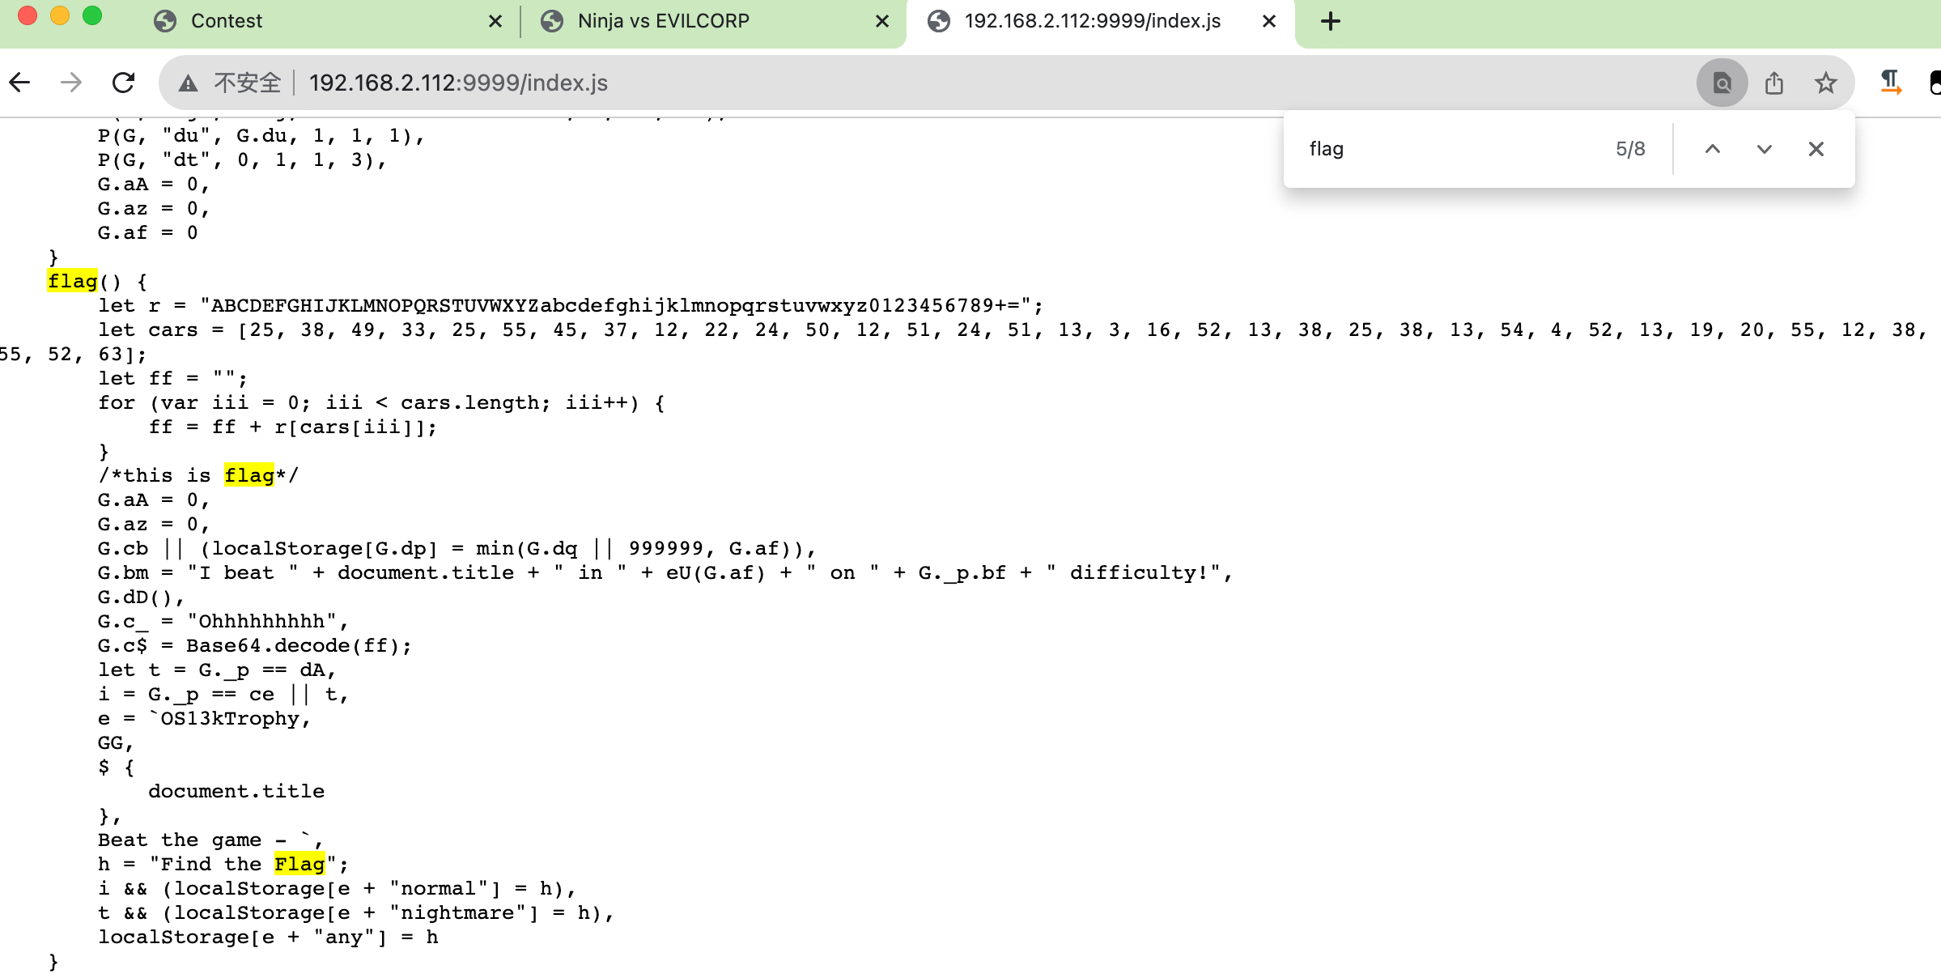Click the alphabet string after 'let r ='

[x=622, y=305]
